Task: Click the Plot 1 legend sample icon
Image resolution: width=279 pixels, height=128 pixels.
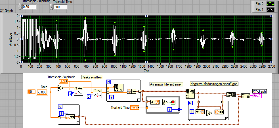Action: click(x=270, y=10)
